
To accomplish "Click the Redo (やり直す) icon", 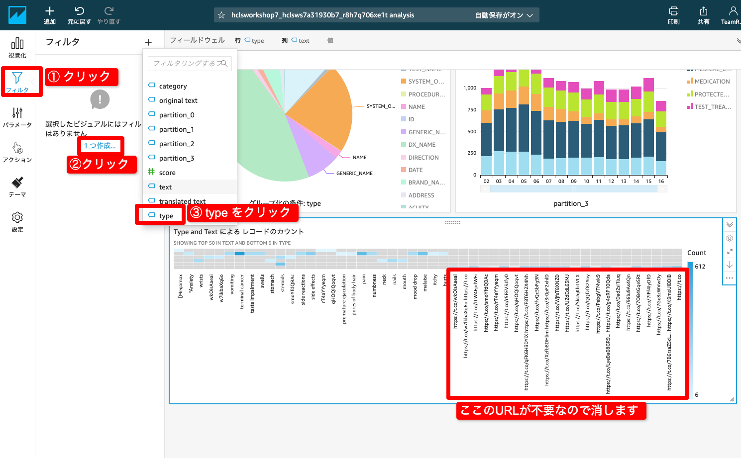I will pos(109,11).
